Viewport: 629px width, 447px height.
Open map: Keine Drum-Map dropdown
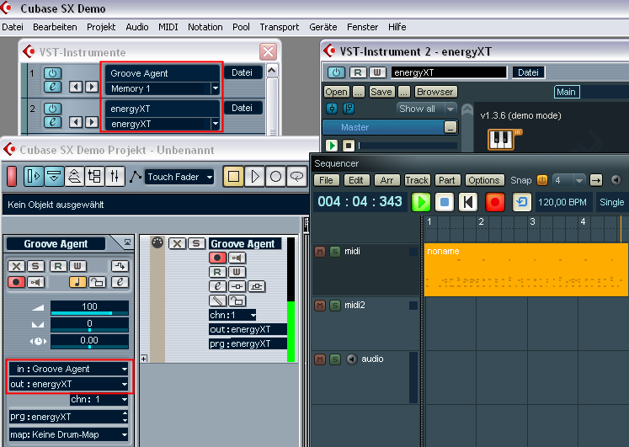pyautogui.click(x=68, y=434)
